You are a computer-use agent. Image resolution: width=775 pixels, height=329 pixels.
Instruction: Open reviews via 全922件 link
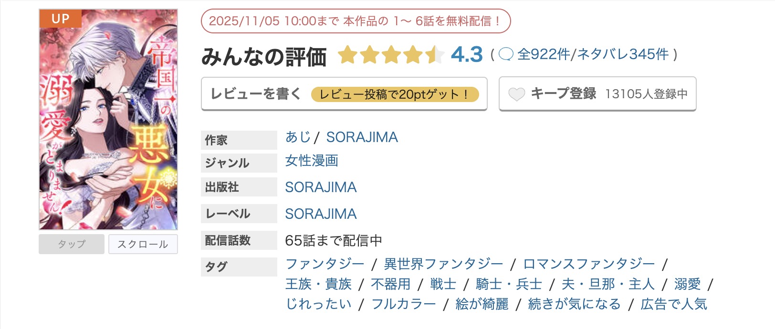545,55
